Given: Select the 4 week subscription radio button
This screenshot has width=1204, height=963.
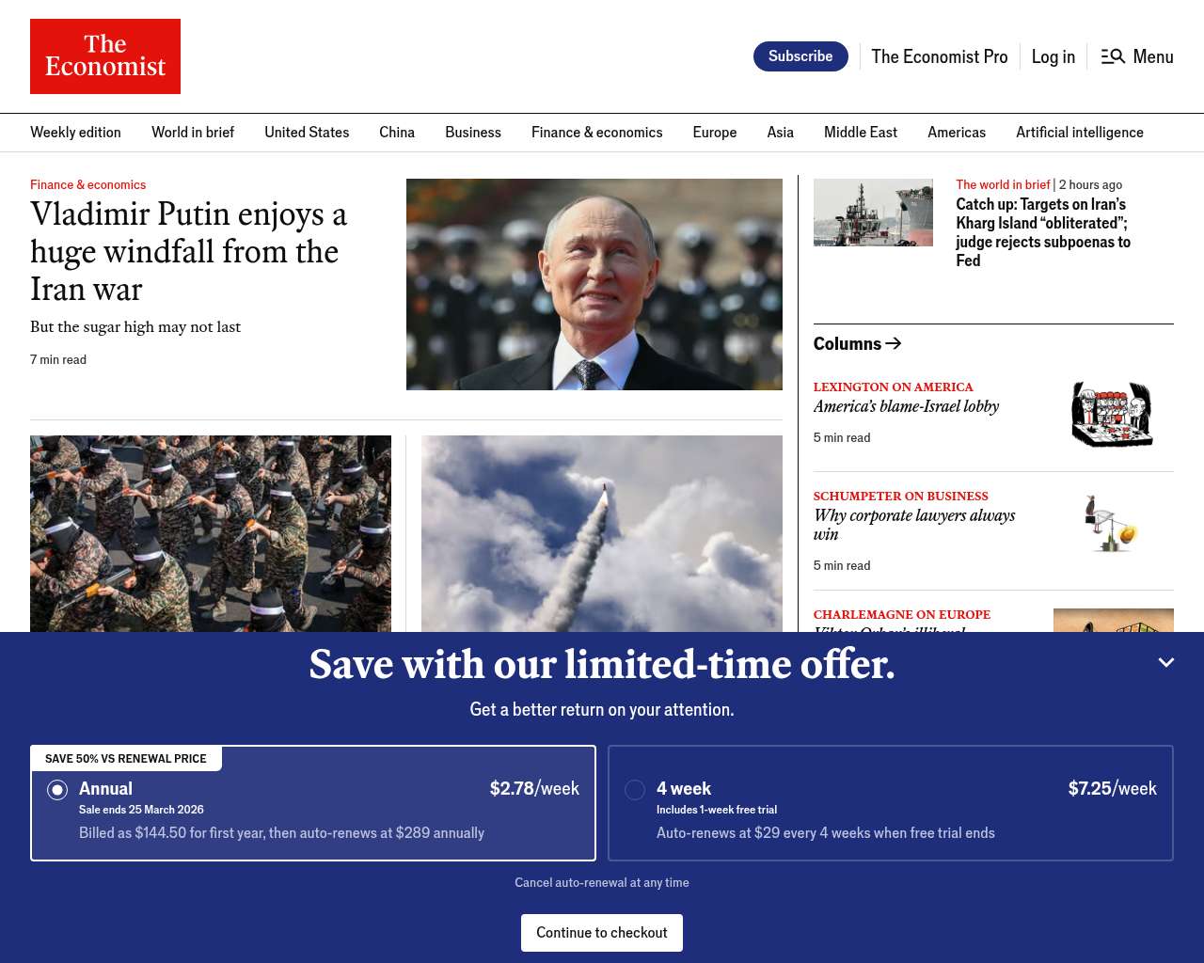Looking at the screenshot, I should (x=635, y=790).
